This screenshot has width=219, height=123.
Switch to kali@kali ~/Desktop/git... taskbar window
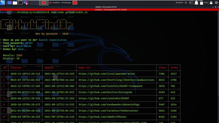click(61, 3)
